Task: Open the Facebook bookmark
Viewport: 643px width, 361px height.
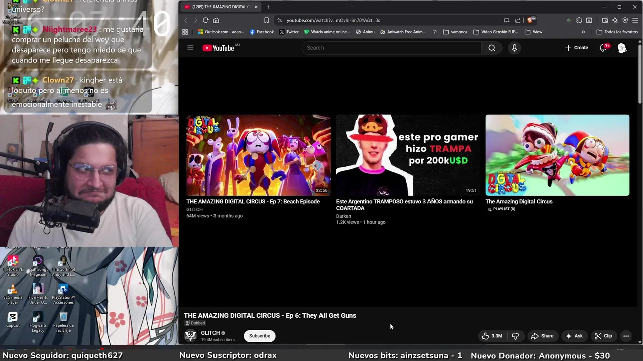Action: (x=262, y=32)
